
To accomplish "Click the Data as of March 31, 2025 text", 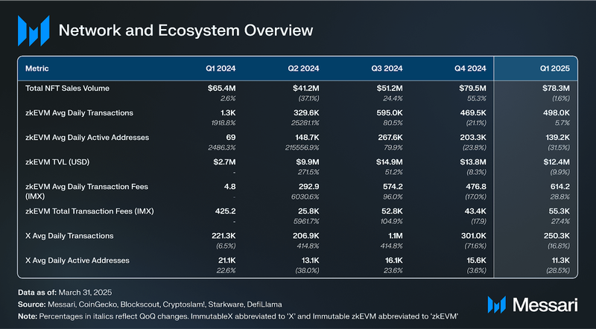I will coord(65,293).
